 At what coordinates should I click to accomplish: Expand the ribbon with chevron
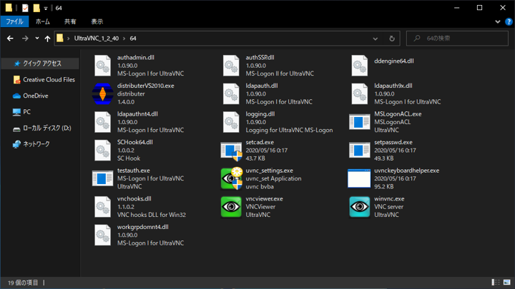[x=498, y=21]
